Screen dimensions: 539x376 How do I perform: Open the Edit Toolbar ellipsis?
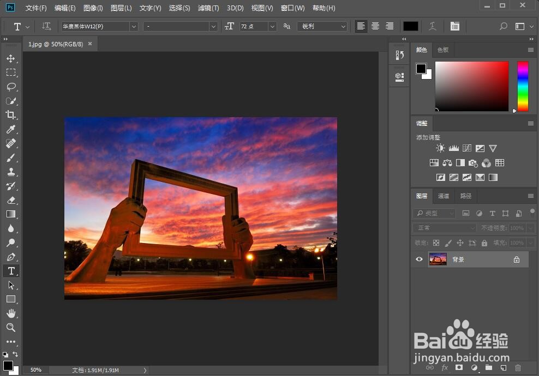coord(11,341)
